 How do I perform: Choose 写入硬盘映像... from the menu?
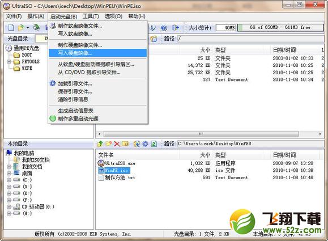tap(97, 53)
